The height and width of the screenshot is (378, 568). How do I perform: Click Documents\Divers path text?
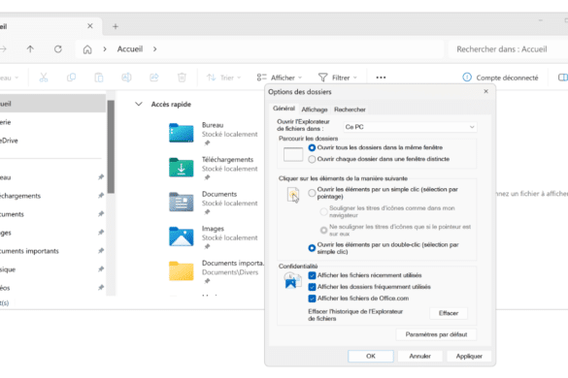(x=230, y=272)
